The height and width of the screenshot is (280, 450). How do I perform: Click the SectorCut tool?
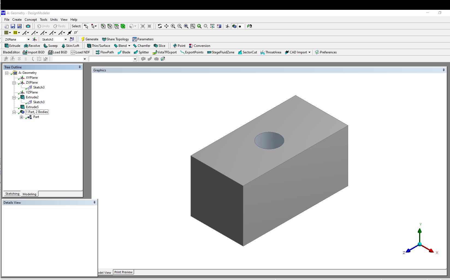247,52
